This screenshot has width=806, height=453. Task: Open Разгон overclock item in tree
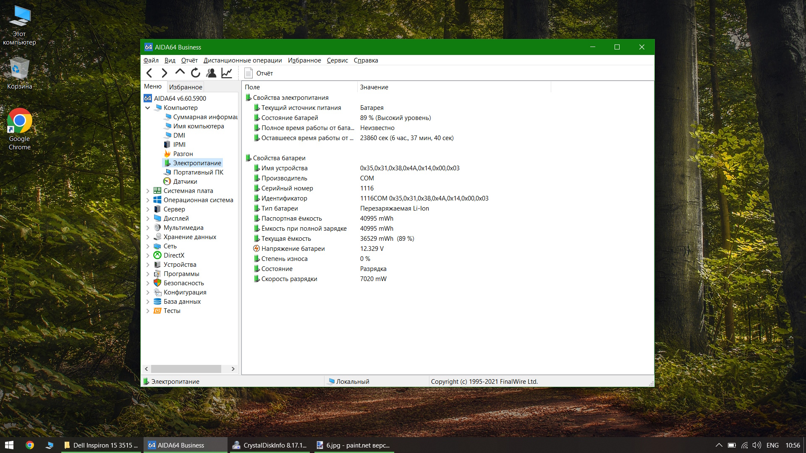(183, 154)
